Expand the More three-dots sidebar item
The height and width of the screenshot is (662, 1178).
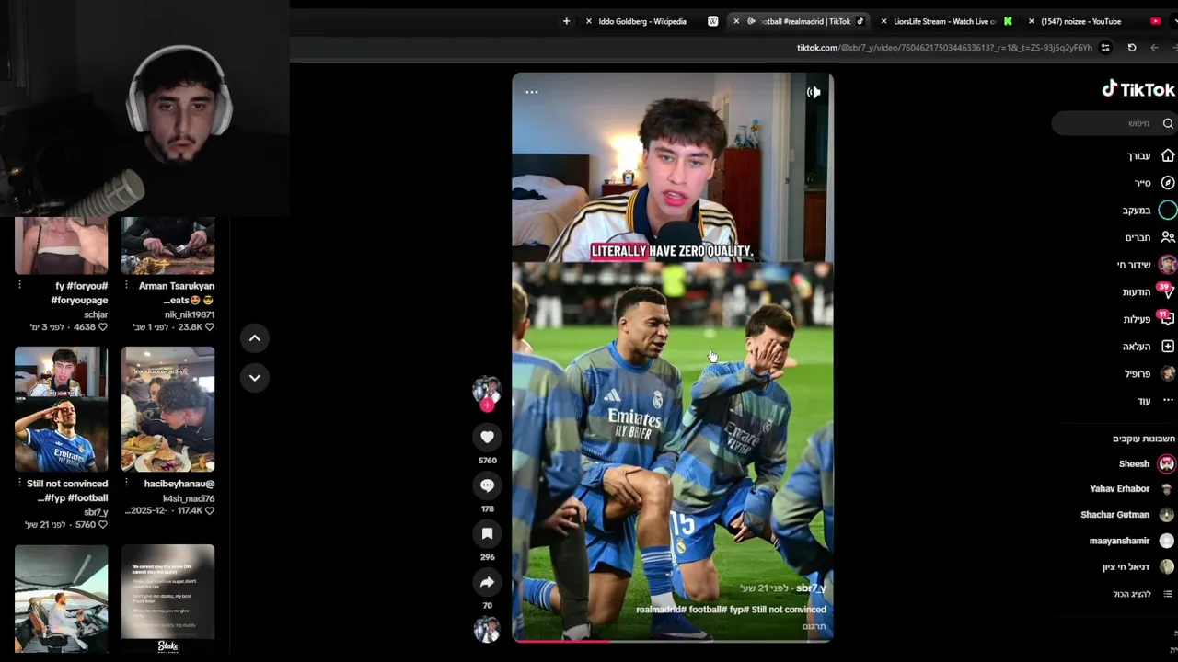coord(1168,401)
